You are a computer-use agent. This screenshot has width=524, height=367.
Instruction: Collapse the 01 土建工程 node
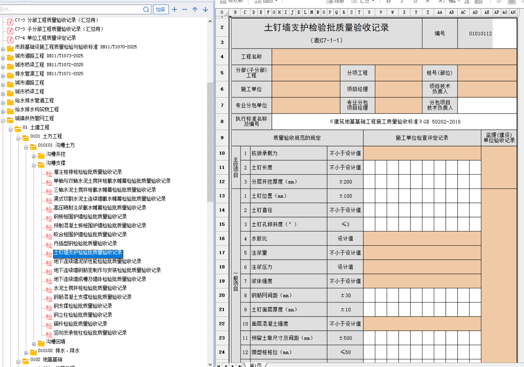pos(10,130)
